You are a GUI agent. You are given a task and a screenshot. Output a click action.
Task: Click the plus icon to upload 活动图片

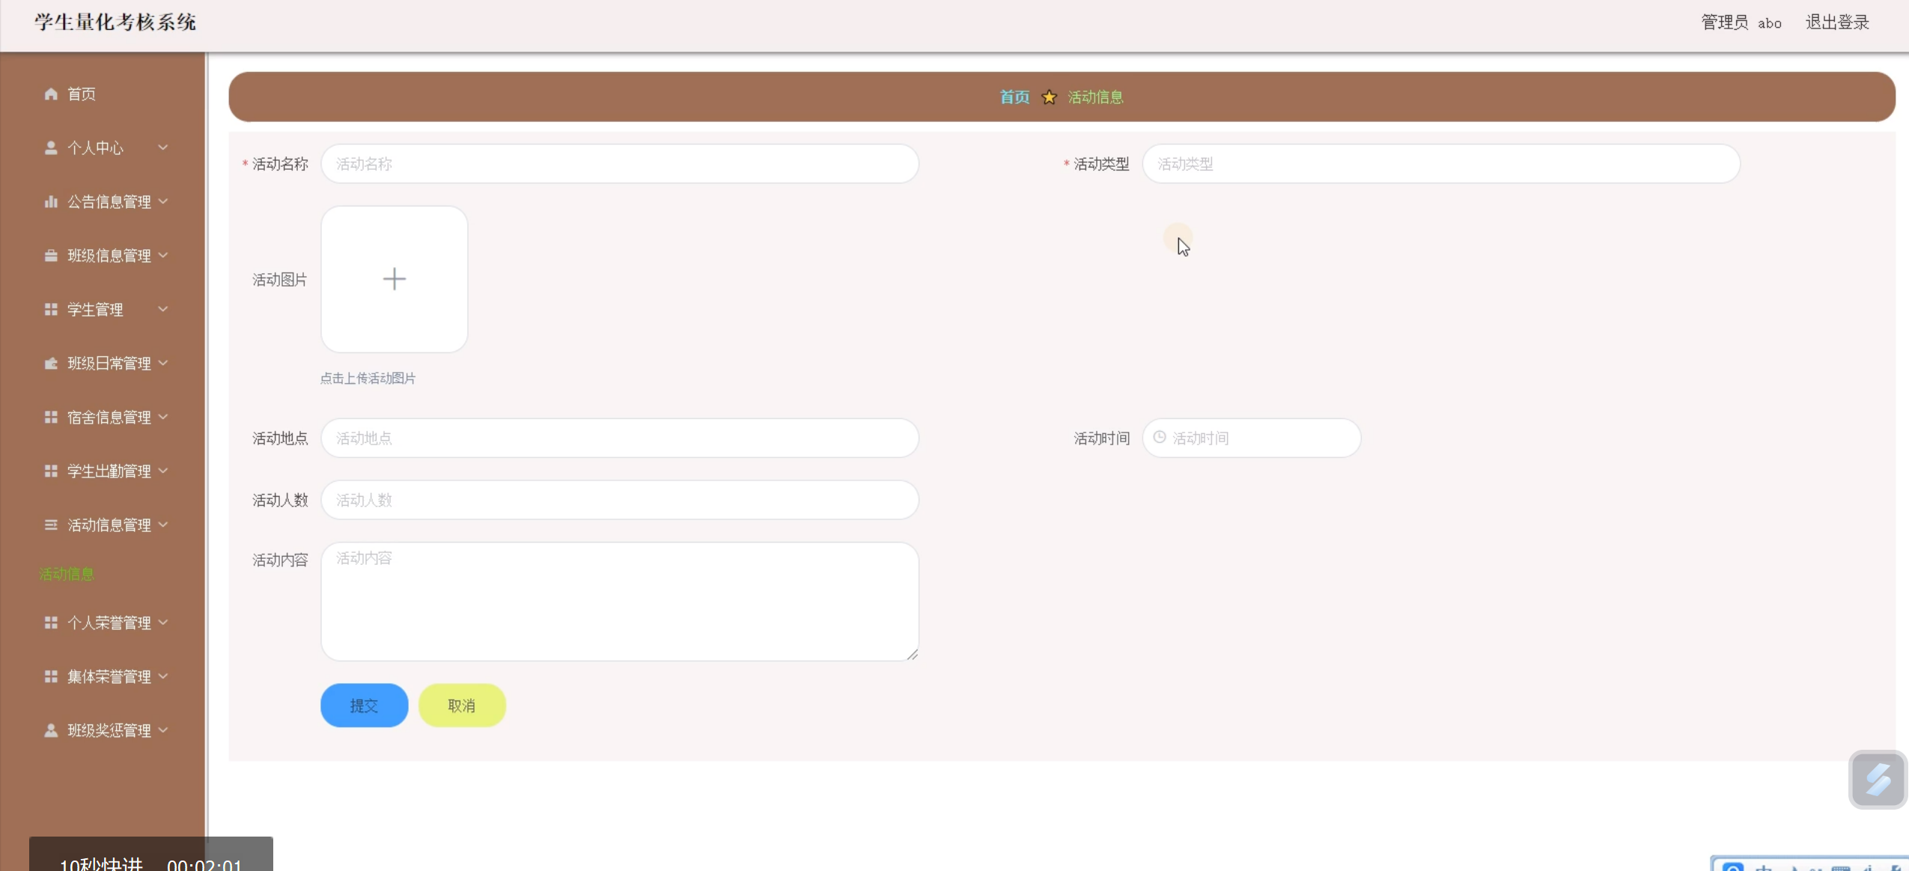click(394, 279)
